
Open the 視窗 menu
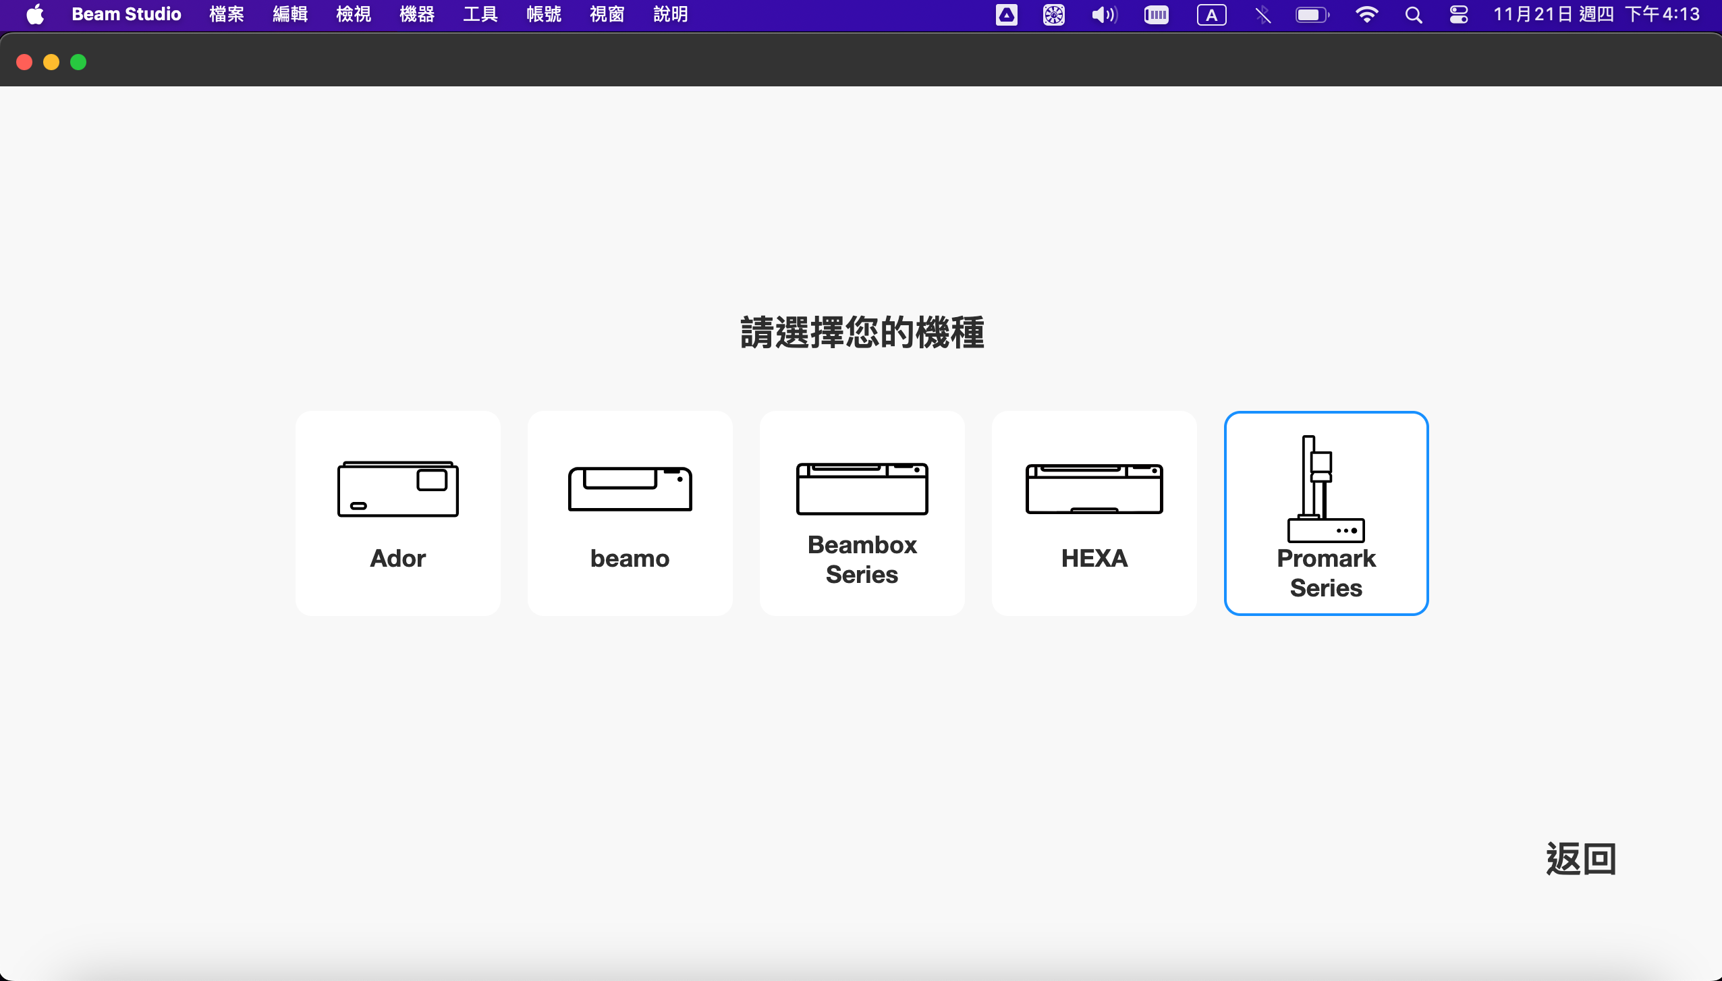(x=607, y=14)
